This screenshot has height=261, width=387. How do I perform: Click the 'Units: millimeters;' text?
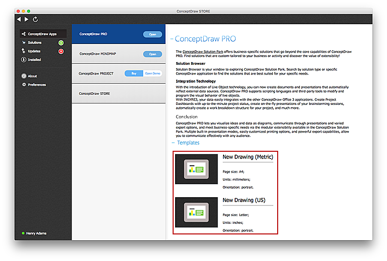[x=237, y=179]
